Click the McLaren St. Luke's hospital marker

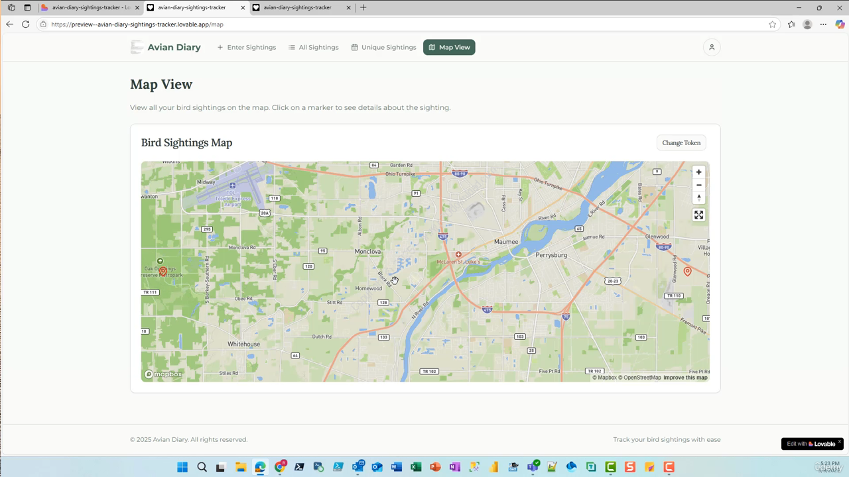pyautogui.click(x=458, y=254)
